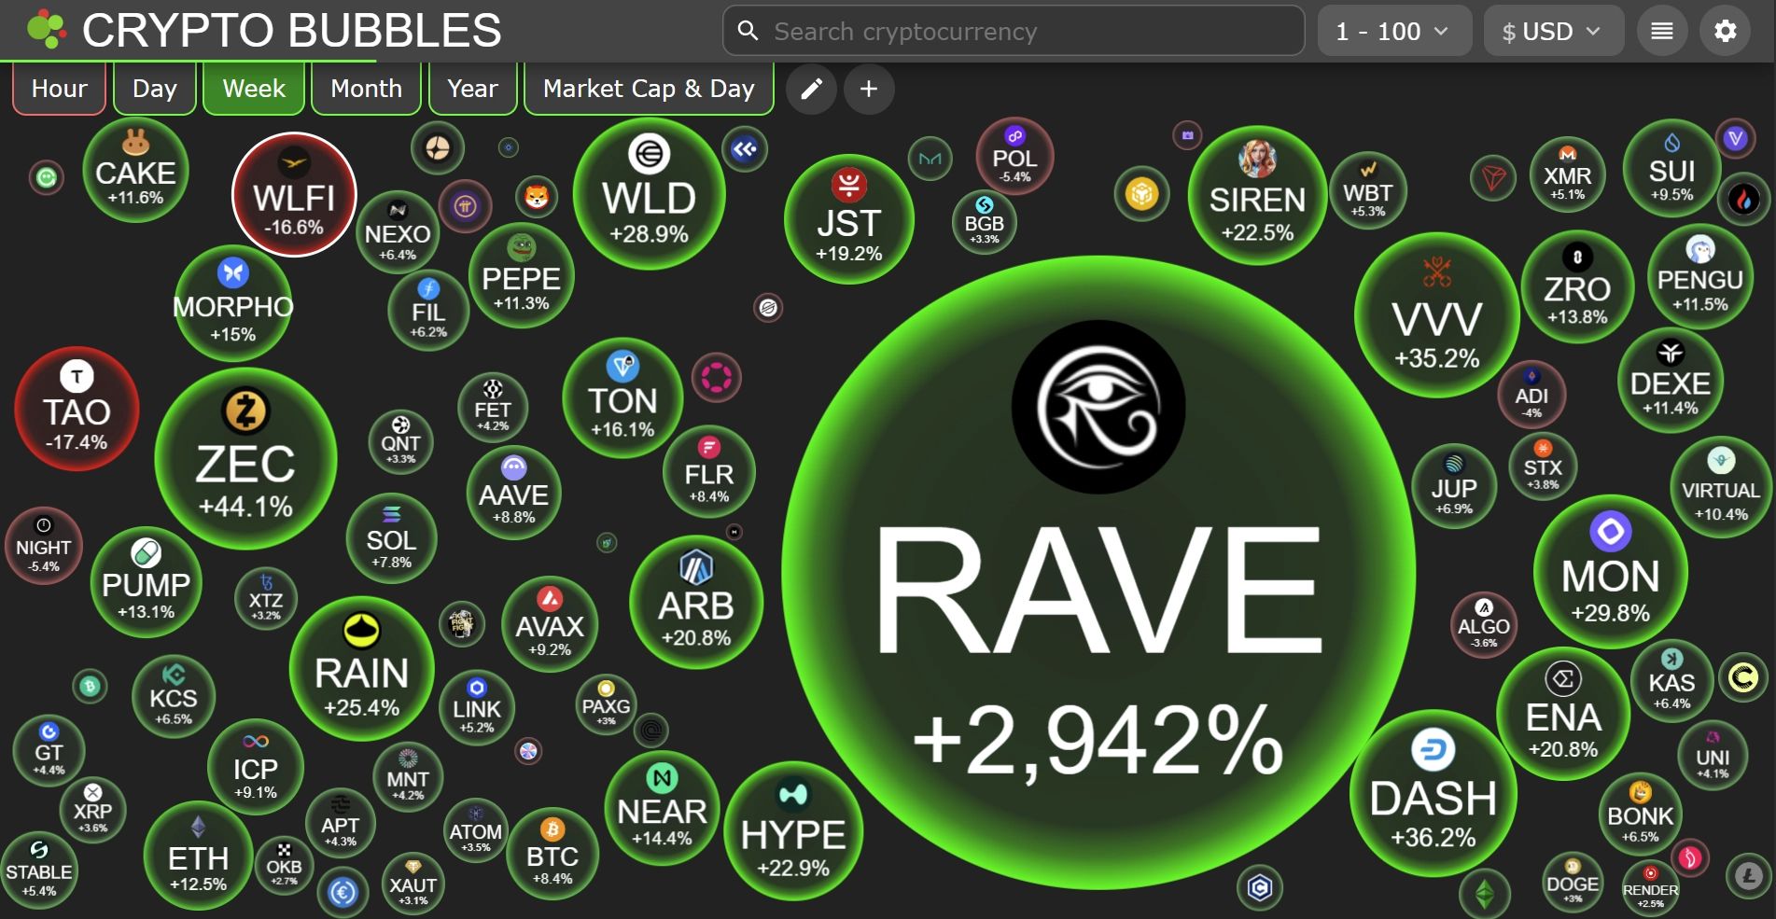
Task: Click the Crypto Bubbles logo icon
Action: point(46,30)
